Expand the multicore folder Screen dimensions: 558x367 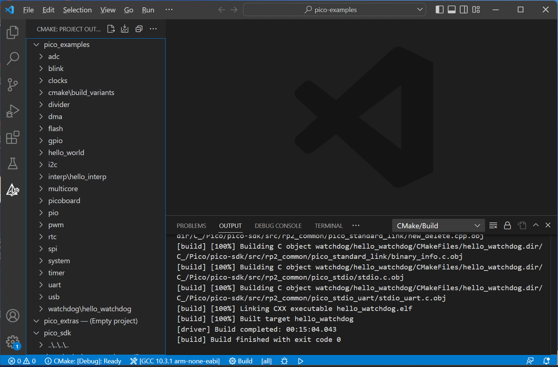click(x=41, y=189)
